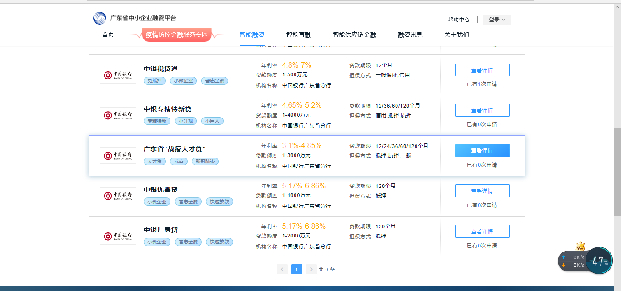Screen dimensions: 621x291
Task: Click the 广东省中小企业融资平台 site title
Action: (x=143, y=18)
